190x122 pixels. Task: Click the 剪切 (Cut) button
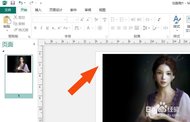pyautogui.click(x=19, y=17)
